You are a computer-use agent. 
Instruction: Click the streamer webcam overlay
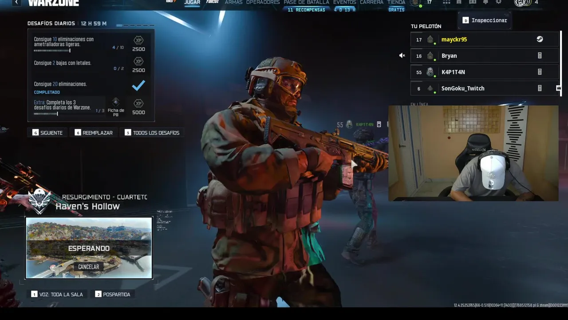coord(473,153)
